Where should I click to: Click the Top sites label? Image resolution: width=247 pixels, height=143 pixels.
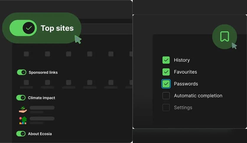coord(57,28)
